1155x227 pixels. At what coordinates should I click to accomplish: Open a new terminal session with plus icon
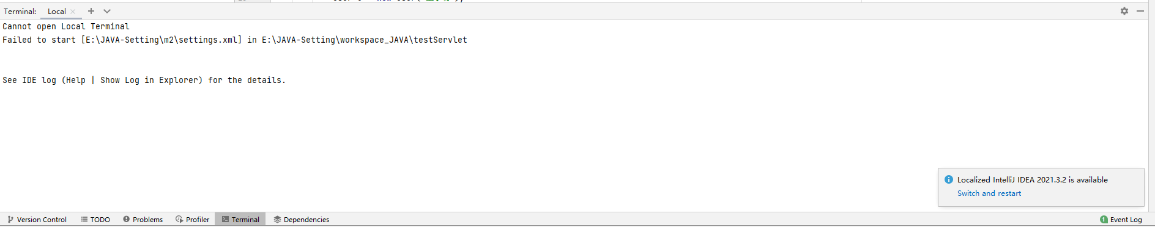[91, 11]
